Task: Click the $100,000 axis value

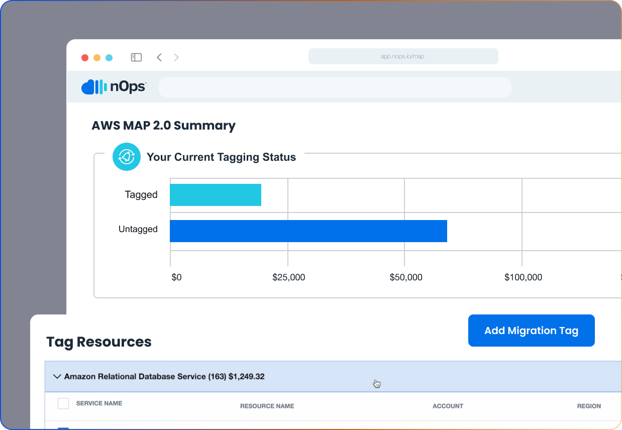Action: click(523, 277)
